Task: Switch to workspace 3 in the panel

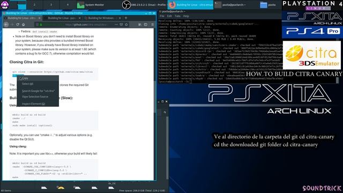Action: click(x=51, y=5)
